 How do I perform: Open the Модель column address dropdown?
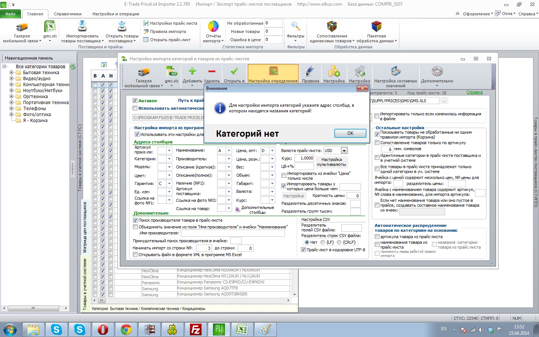coord(169,167)
